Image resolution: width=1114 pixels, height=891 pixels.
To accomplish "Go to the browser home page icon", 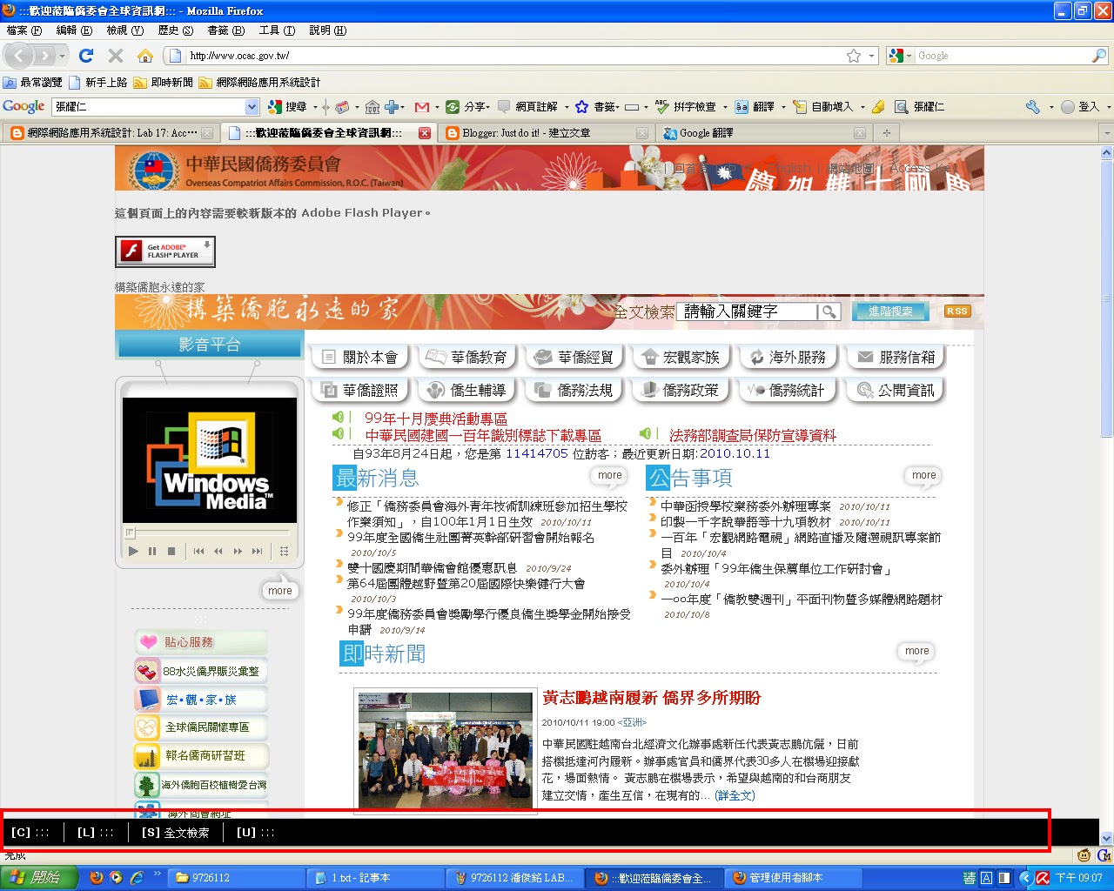I will [145, 56].
